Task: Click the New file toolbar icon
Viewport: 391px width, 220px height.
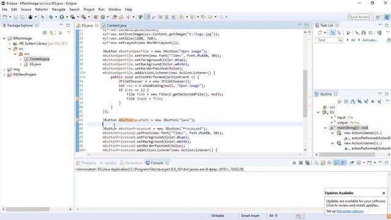Action: 5,17
